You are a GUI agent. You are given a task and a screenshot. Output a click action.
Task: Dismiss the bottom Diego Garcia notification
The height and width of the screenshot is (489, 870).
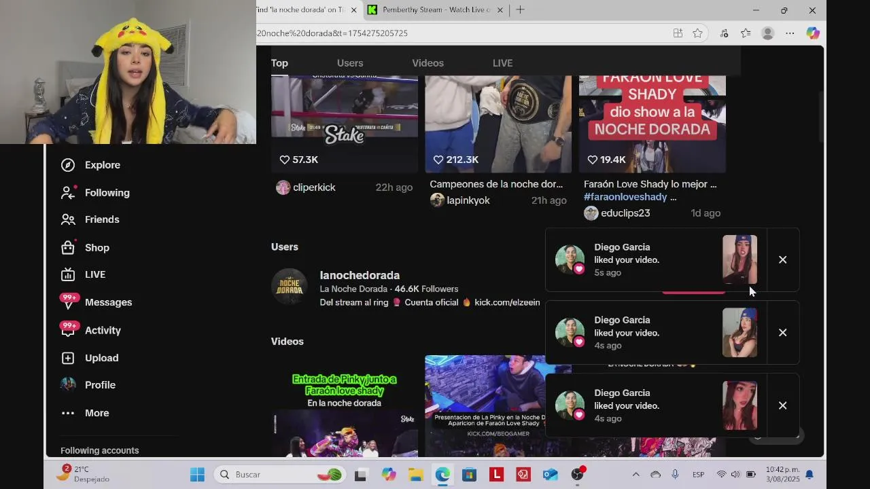[783, 405]
